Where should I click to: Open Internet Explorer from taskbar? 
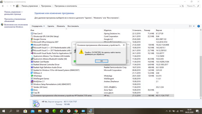[62, 111]
